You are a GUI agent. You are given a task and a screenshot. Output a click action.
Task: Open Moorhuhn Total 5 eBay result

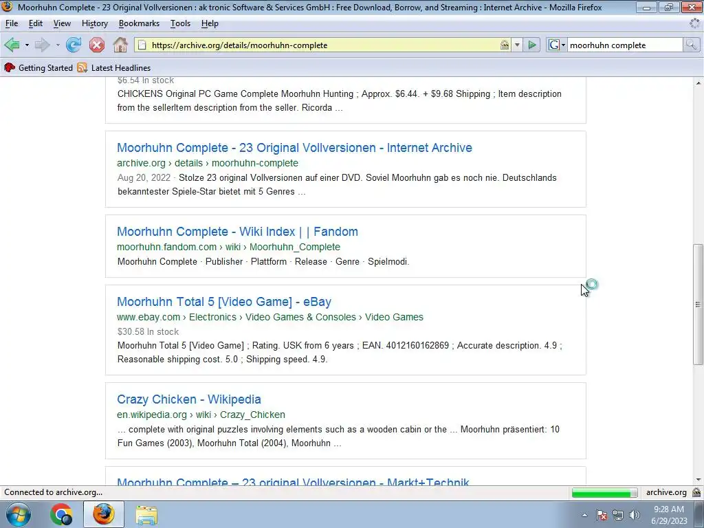(x=224, y=302)
